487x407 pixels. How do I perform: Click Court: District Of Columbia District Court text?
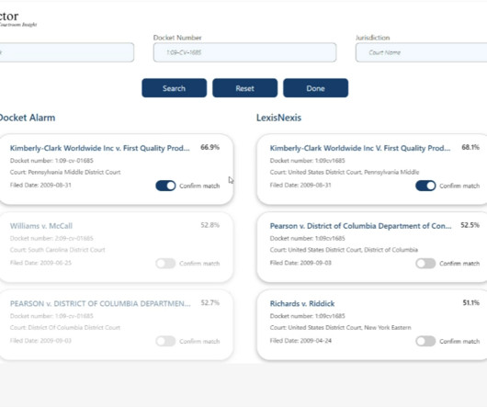click(x=65, y=327)
